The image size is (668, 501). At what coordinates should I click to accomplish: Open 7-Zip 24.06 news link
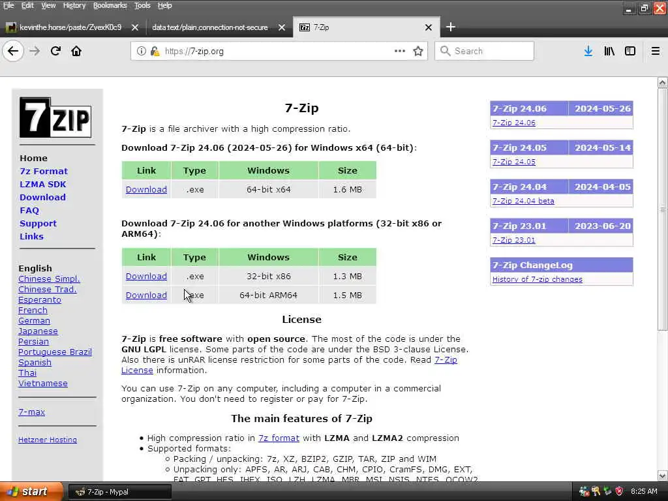pos(514,123)
